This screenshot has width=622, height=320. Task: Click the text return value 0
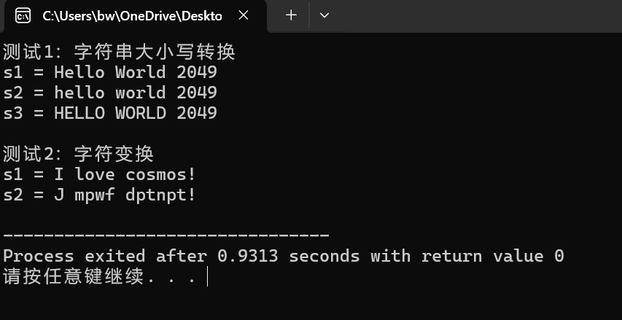(493, 256)
